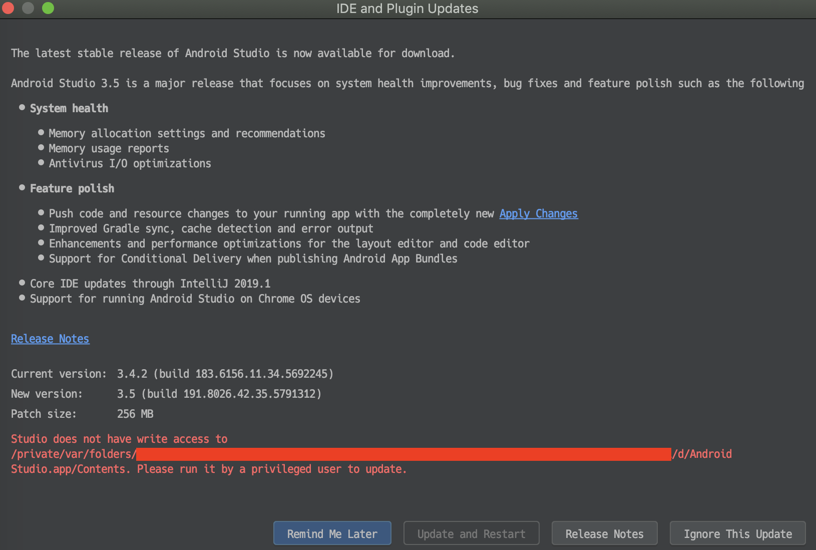Click the Memory usage reports bullet item

tap(109, 148)
